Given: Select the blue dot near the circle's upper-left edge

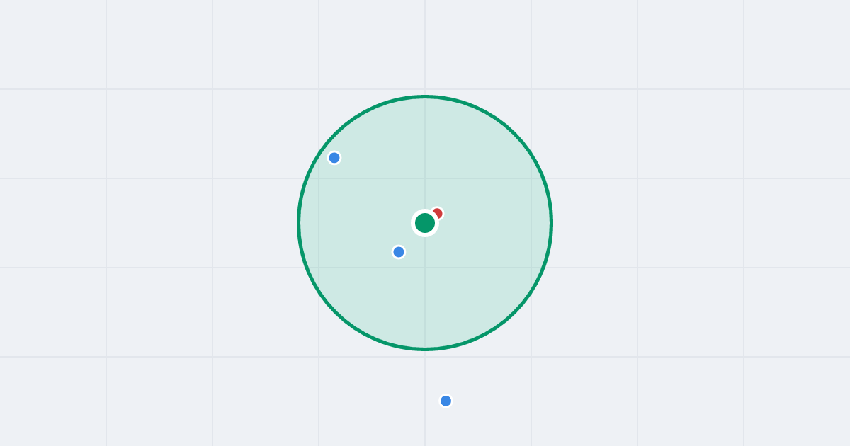Looking at the screenshot, I should point(334,158).
